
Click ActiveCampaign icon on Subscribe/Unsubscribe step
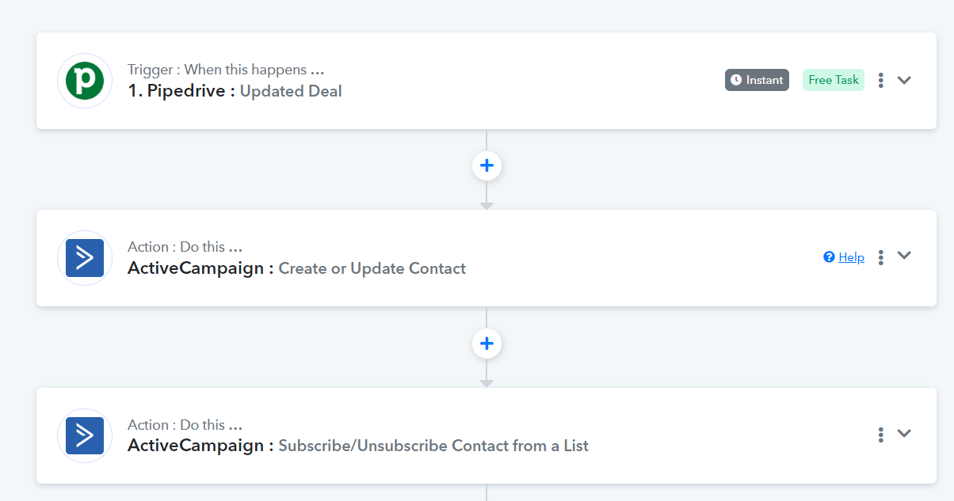coord(85,435)
